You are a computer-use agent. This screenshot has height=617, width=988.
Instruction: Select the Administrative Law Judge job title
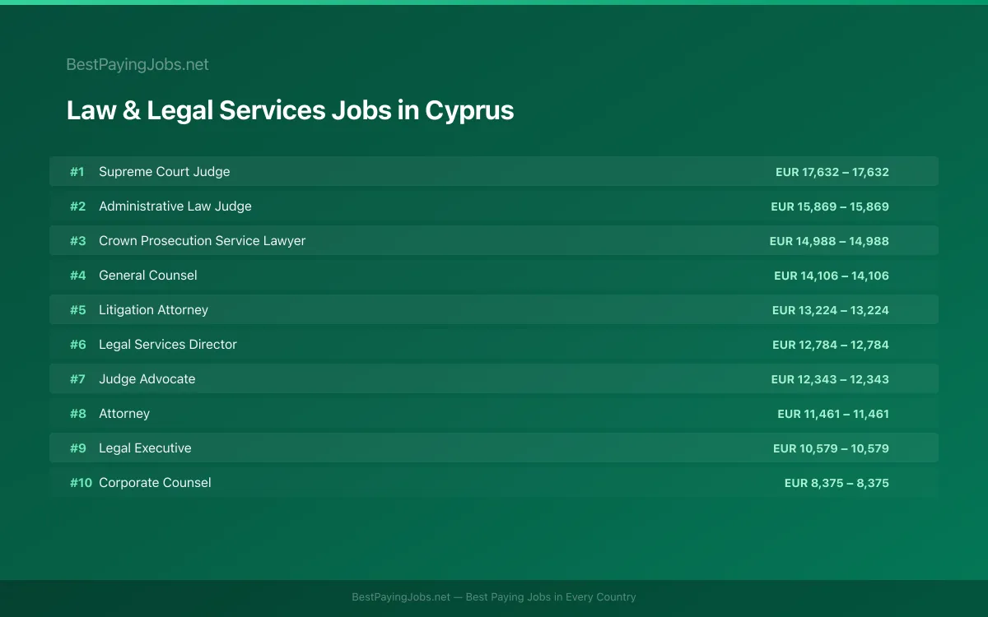tap(175, 206)
